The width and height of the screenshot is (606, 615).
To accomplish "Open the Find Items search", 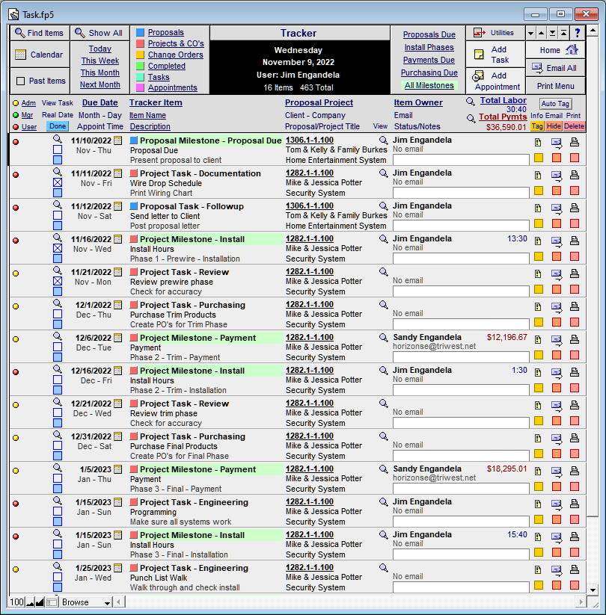I will [x=40, y=33].
